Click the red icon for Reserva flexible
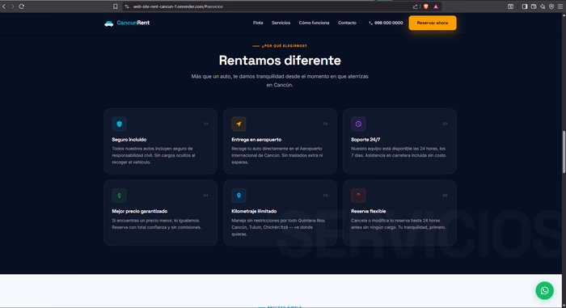The width and height of the screenshot is (566, 308). pyautogui.click(x=358, y=196)
